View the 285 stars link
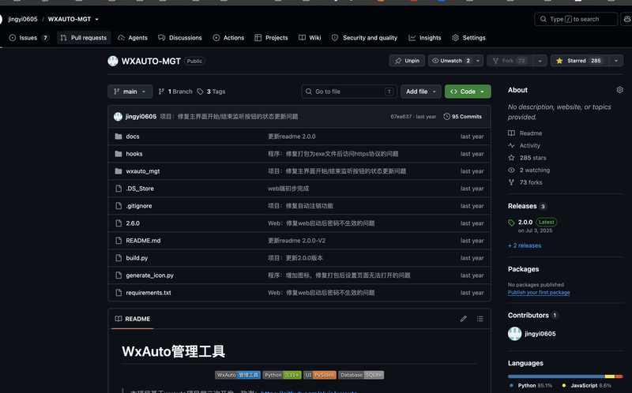The image size is (632, 393). (527, 158)
